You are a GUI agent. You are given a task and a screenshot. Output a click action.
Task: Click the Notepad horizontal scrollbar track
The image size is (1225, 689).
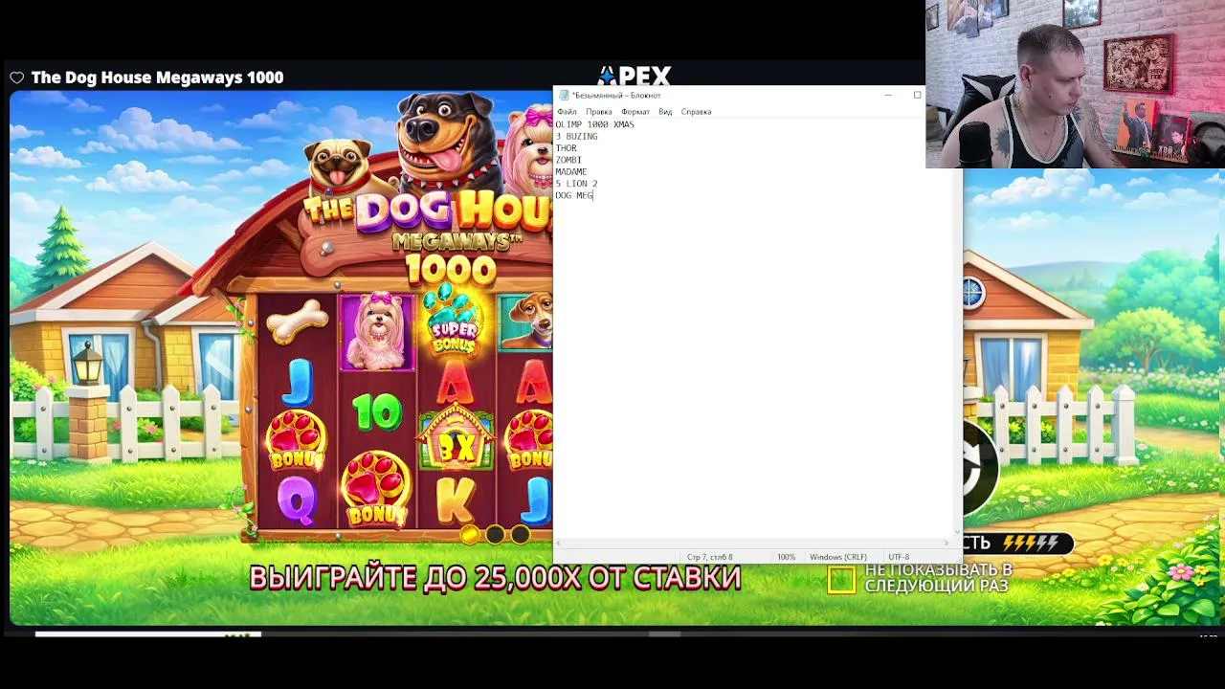click(x=753, y=544)
